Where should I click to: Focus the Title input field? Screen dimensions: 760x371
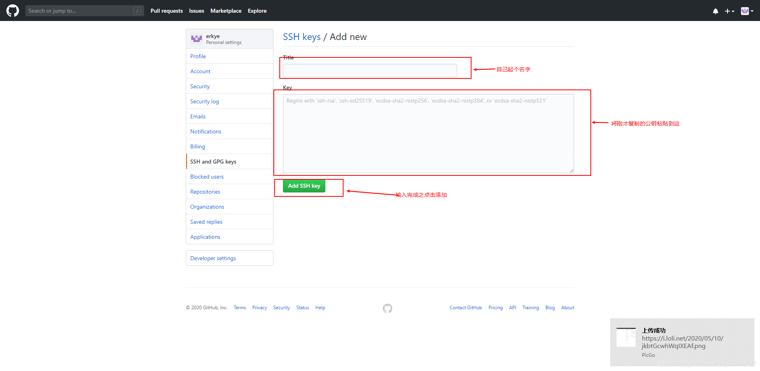point(370,70)
